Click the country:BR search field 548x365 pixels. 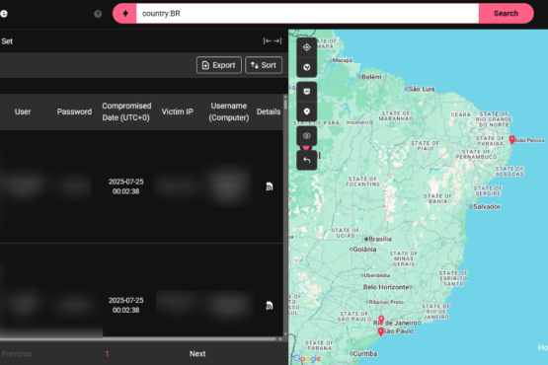pos(307,14)
